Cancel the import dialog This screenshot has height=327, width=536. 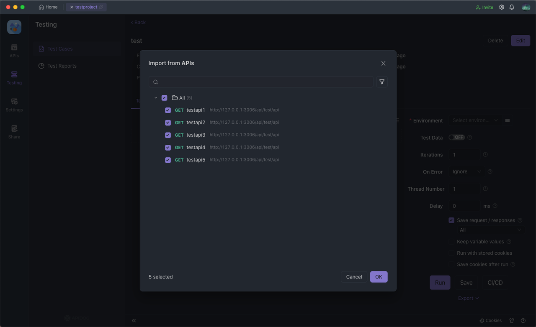(354, 277)
